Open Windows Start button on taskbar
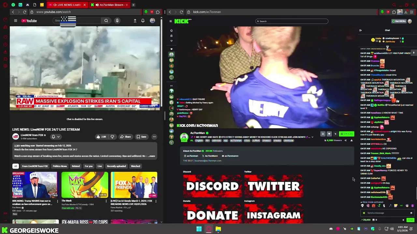Screen dimensions: 417x234 [x=199, y=229]
